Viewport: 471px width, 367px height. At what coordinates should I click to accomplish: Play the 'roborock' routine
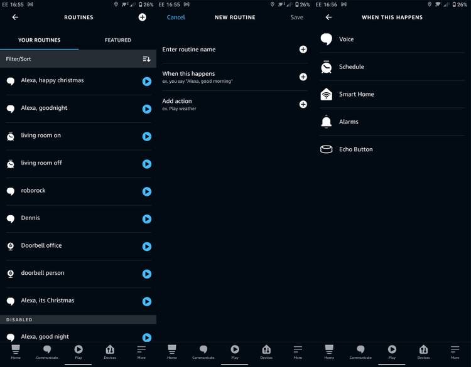[147, 191]
